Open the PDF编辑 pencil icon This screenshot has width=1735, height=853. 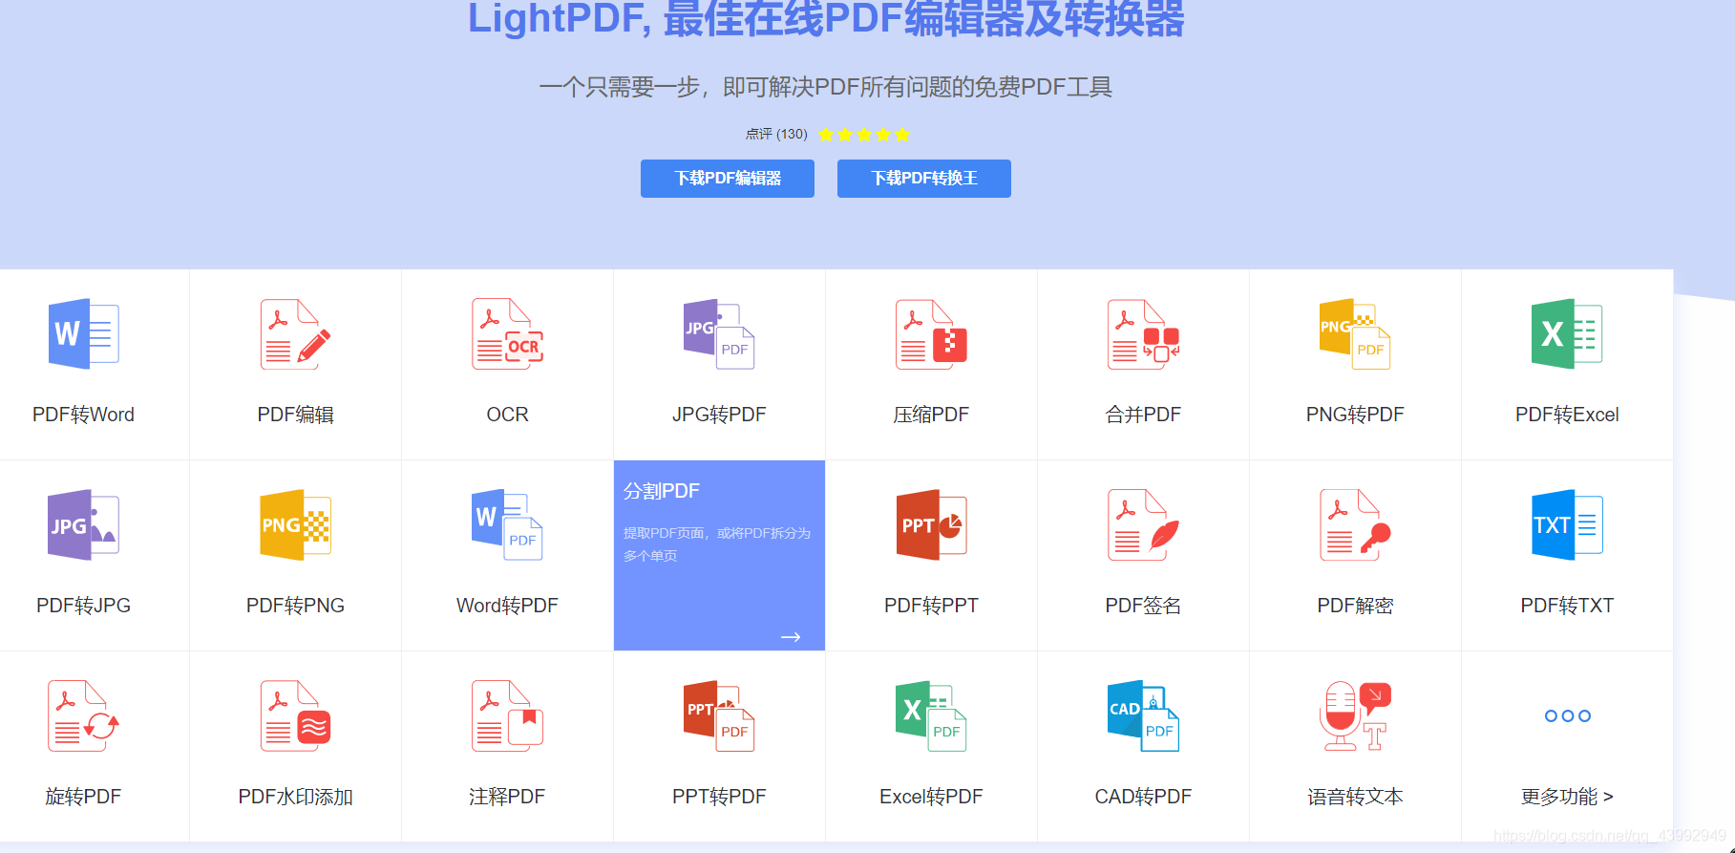(295, 333)
